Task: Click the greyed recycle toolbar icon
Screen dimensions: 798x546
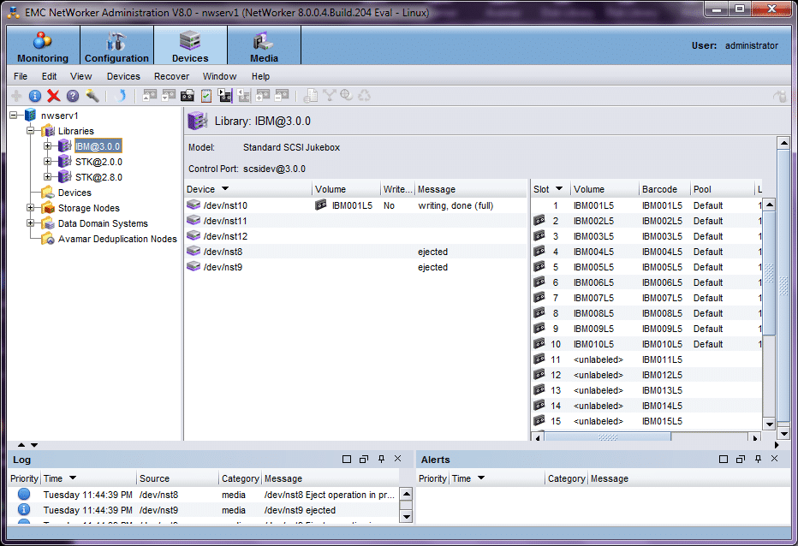Action: pyautogui.click(x=365, y=96)
